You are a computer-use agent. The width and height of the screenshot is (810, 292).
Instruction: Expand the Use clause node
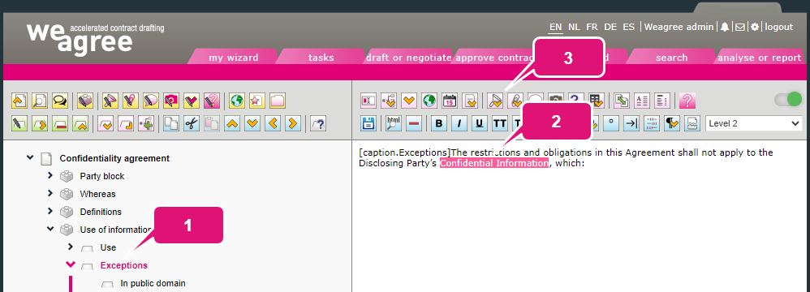point(71,247)
